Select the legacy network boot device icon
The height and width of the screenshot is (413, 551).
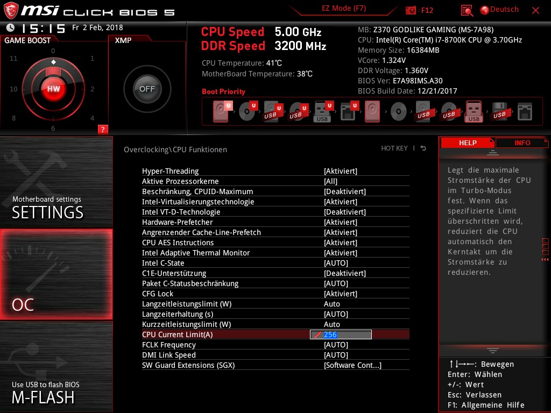coord(525,112)
